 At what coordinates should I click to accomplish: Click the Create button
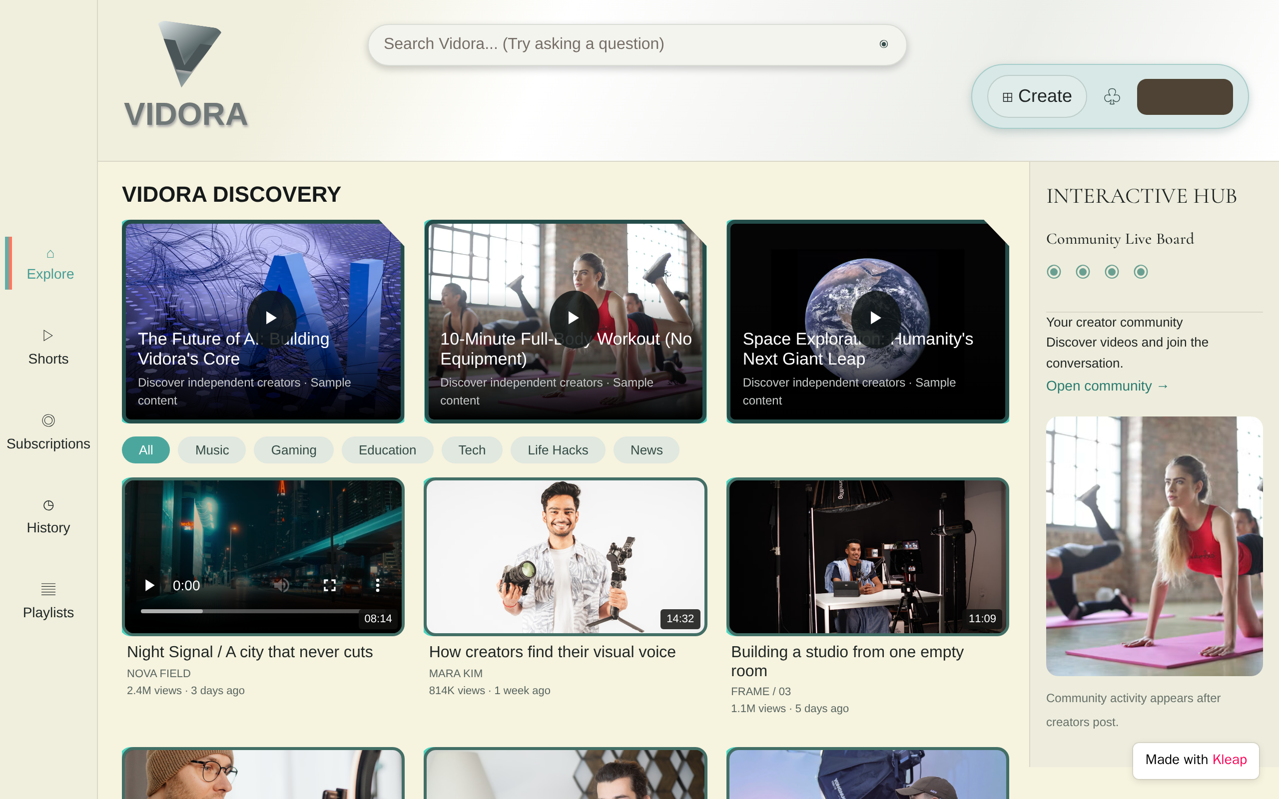pyautogui.click(x=1037, y=96)
